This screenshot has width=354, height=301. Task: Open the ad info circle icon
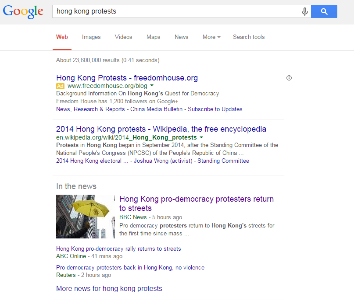click(x=289, y=78)
